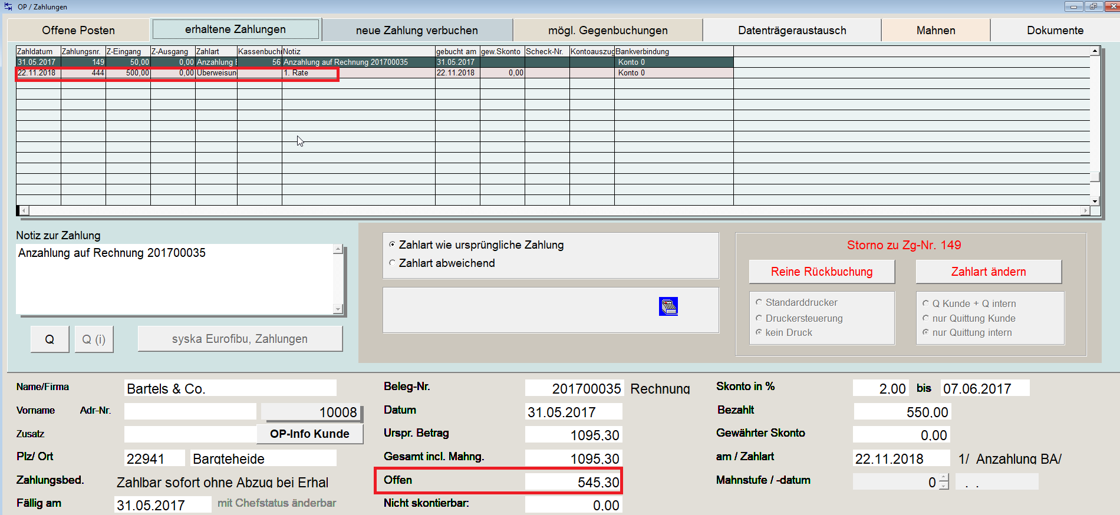Viewport: 1120px width, 515px height.
Task: Click the Skonto bis date 07.06.2017
Action: [x=985, y=388]
